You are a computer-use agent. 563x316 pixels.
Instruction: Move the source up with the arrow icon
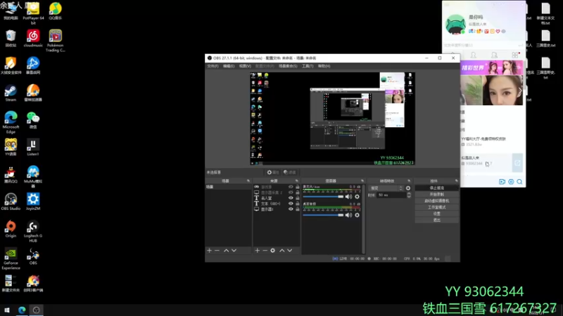(x=282, y=251)
